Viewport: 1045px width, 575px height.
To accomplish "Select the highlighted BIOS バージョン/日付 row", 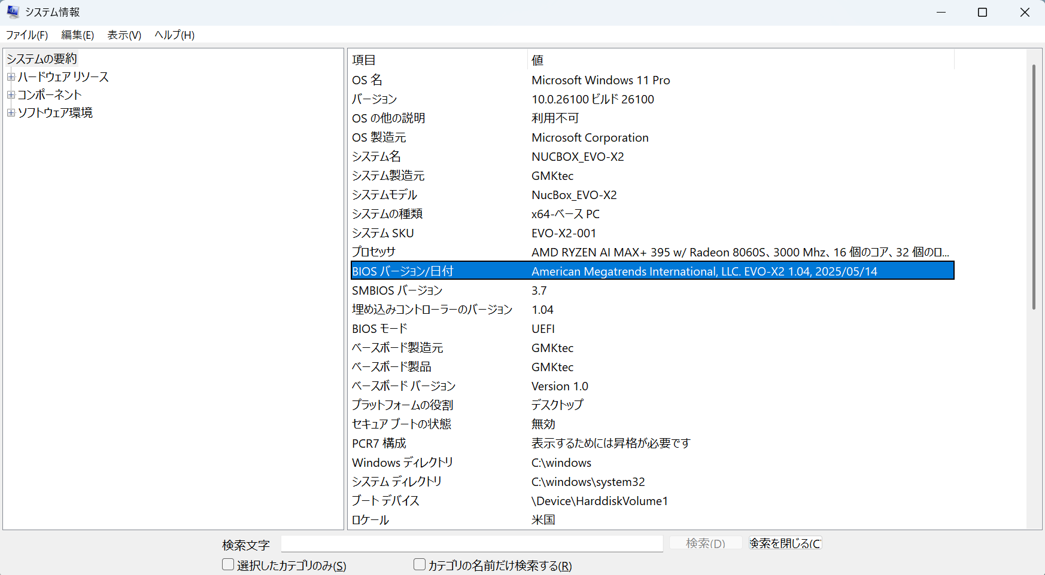I will pyautogui.click(x=652, y=271).
